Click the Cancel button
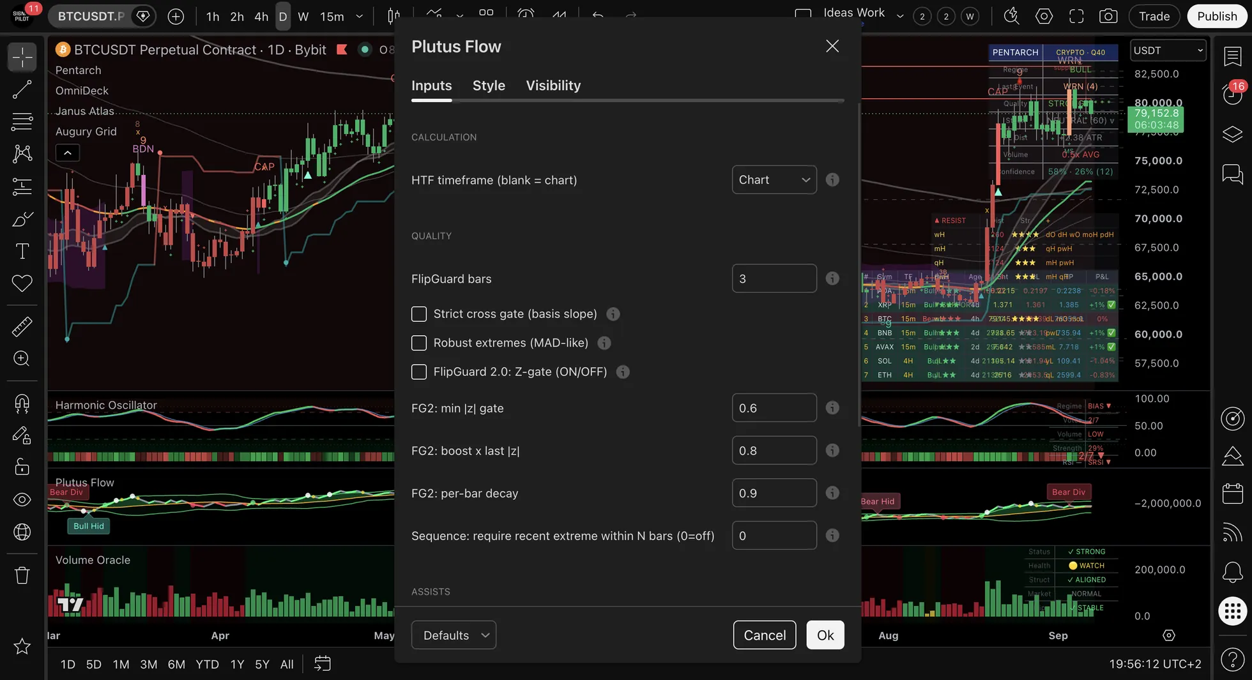This screenshot has width=1252, height=680. pos(765,635)
